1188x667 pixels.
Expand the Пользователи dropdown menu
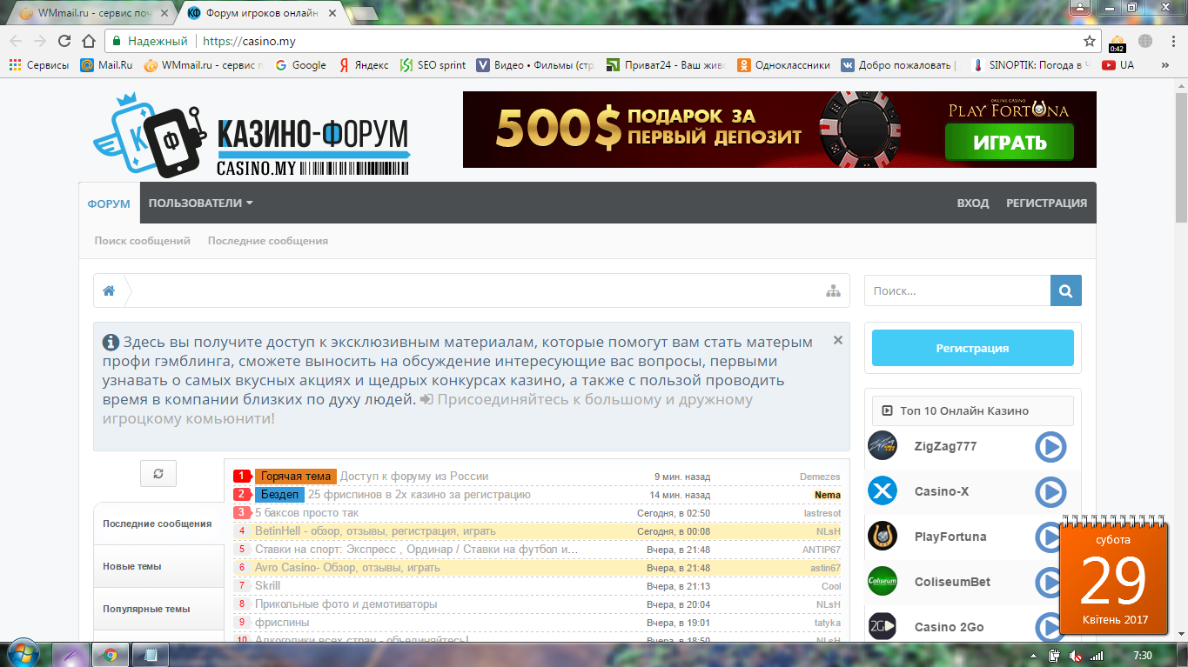(200, 203)
